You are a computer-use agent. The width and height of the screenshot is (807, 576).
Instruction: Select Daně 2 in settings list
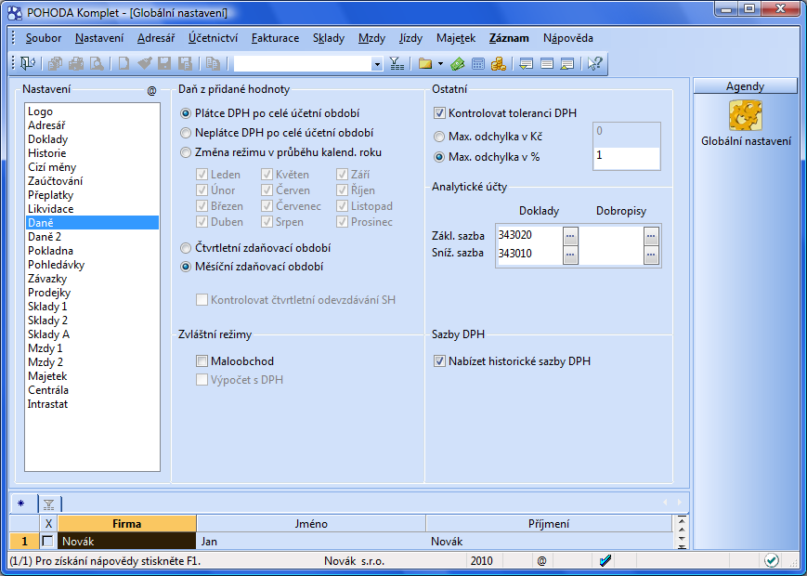(92, 237)
